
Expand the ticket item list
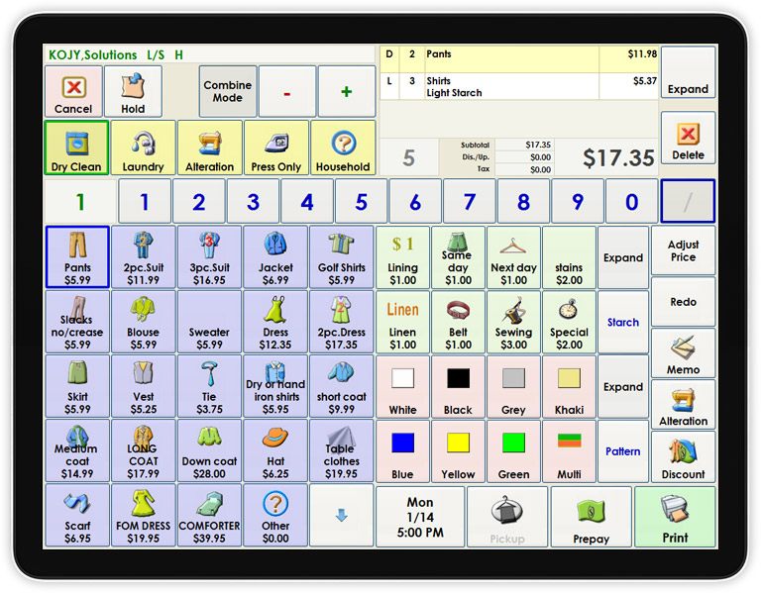tap(688, 72)
